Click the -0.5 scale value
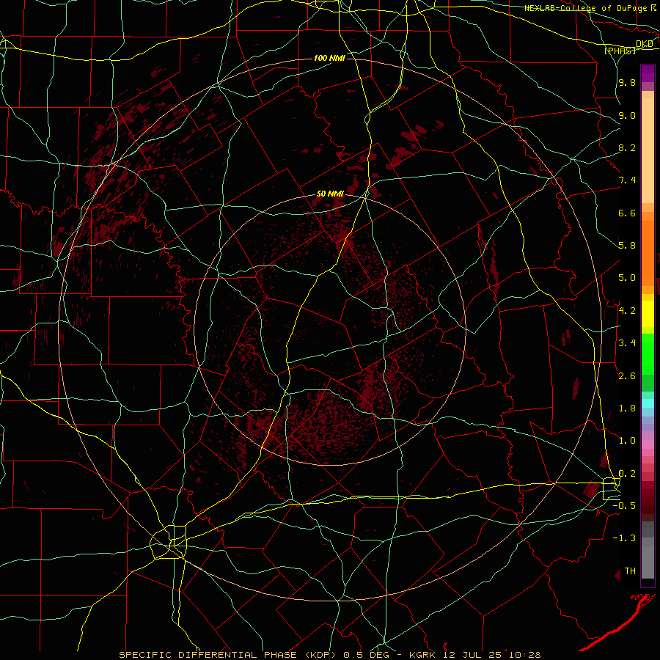This screenshot has width=660, height=660. click(624, 505)
